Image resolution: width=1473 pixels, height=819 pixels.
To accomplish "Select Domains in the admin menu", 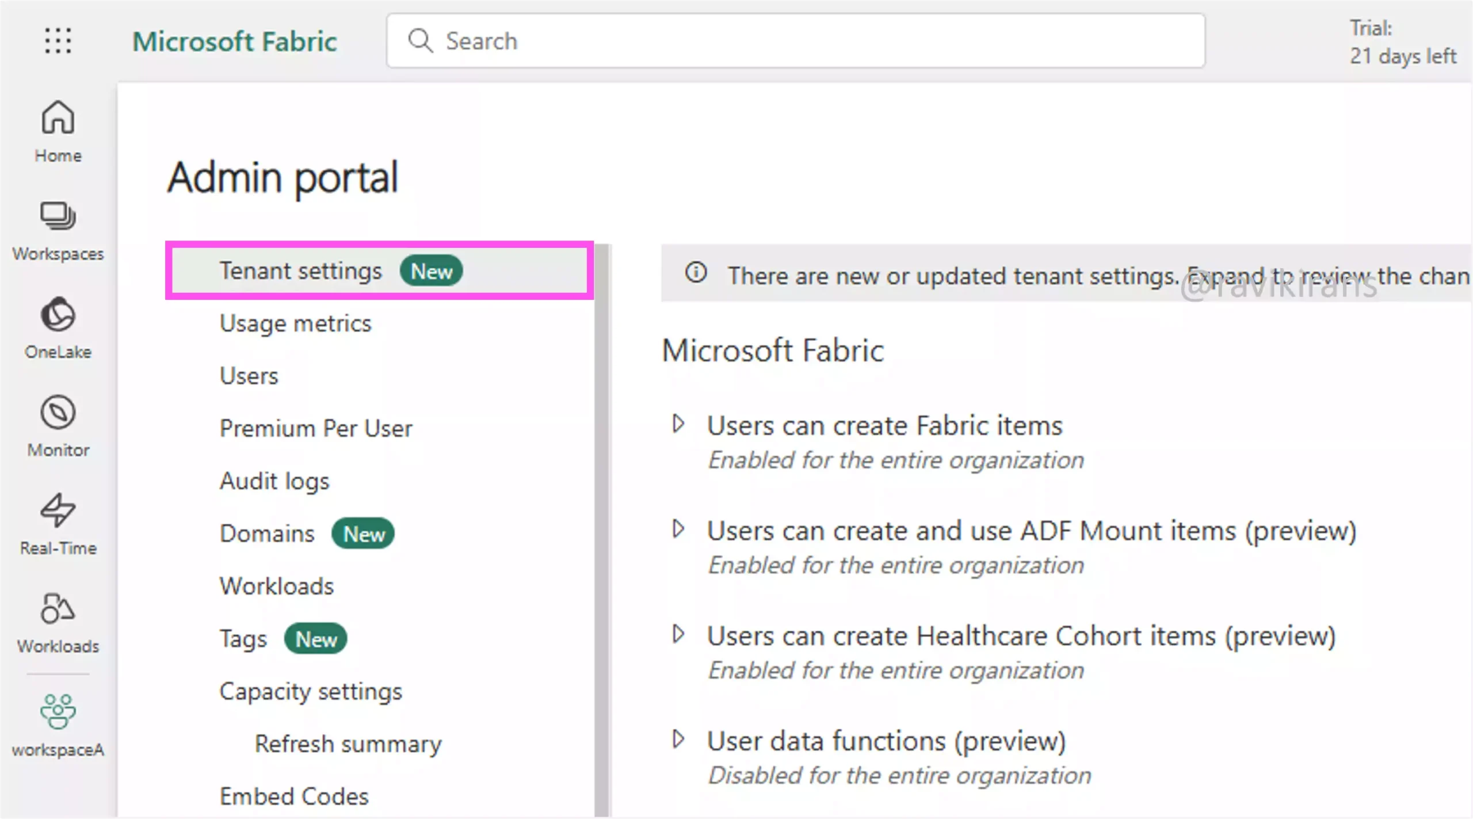I will pos(267,534).
